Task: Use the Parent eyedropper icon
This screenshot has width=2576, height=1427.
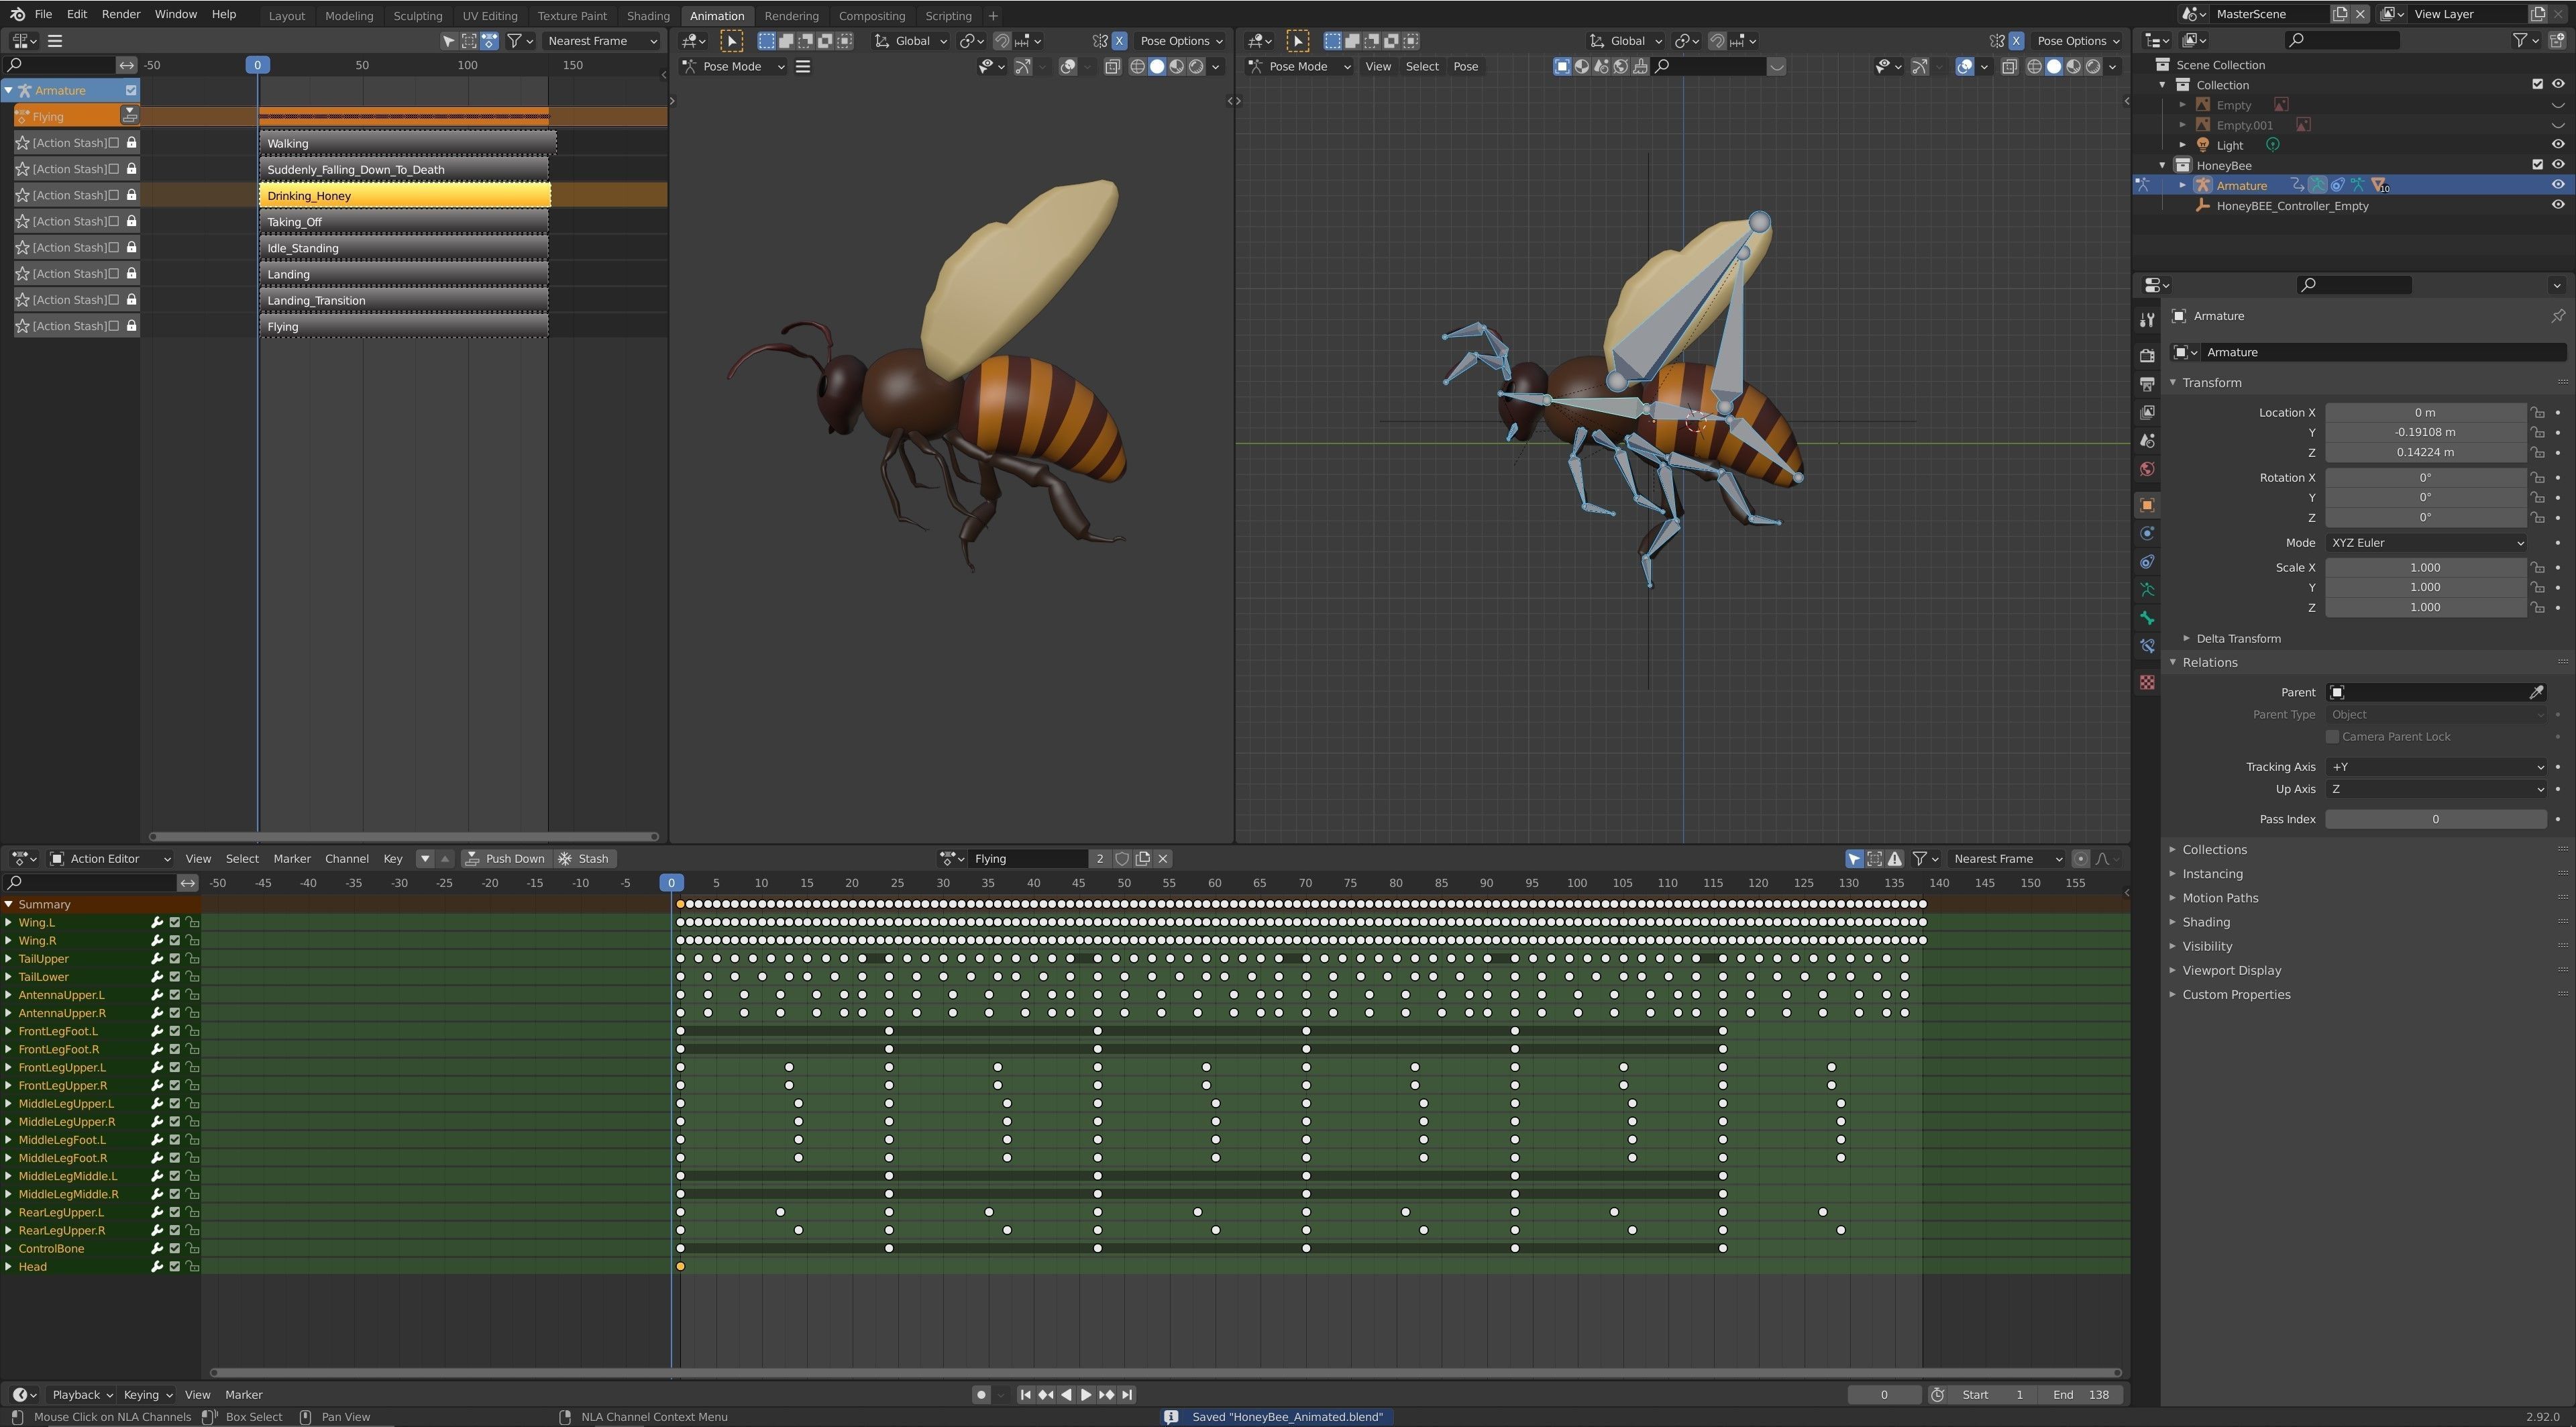Action: click(2536, 692)
